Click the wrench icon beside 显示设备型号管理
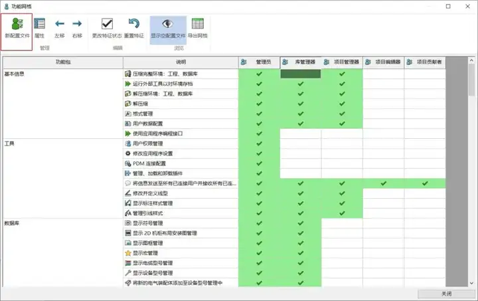478x301 pixels. coord(128,273)
